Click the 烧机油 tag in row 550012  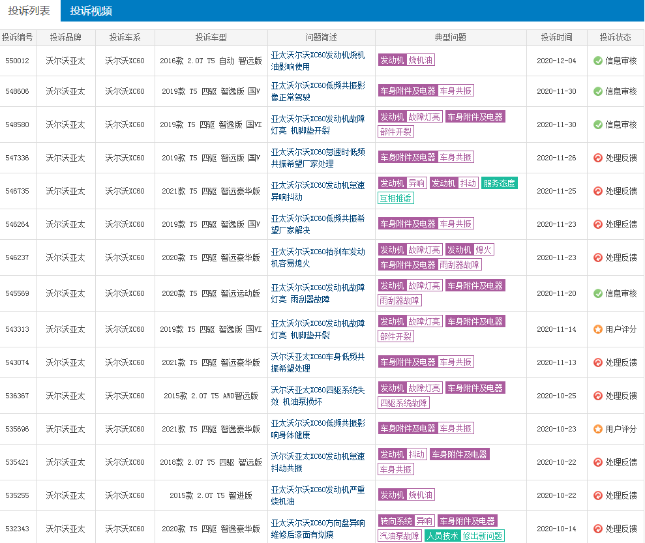tap(421, 60)
